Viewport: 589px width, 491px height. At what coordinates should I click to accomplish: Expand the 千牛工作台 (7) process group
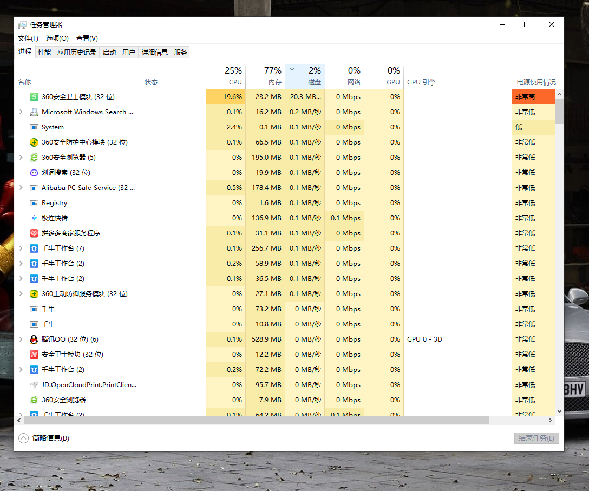coord(21,248)
